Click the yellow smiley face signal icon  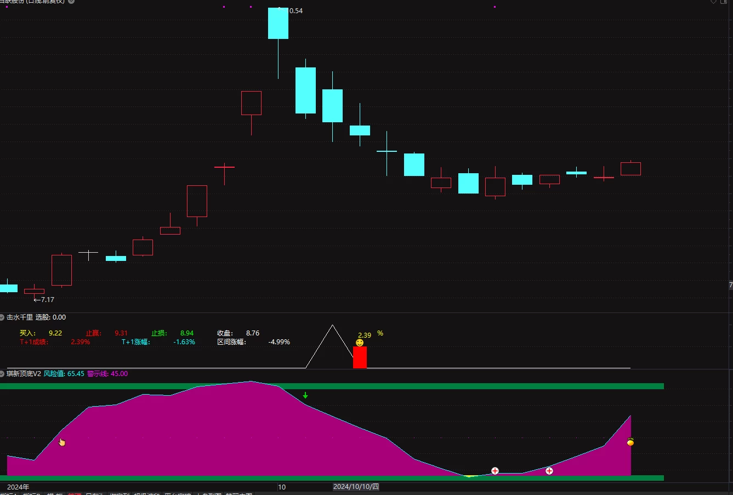360,343
